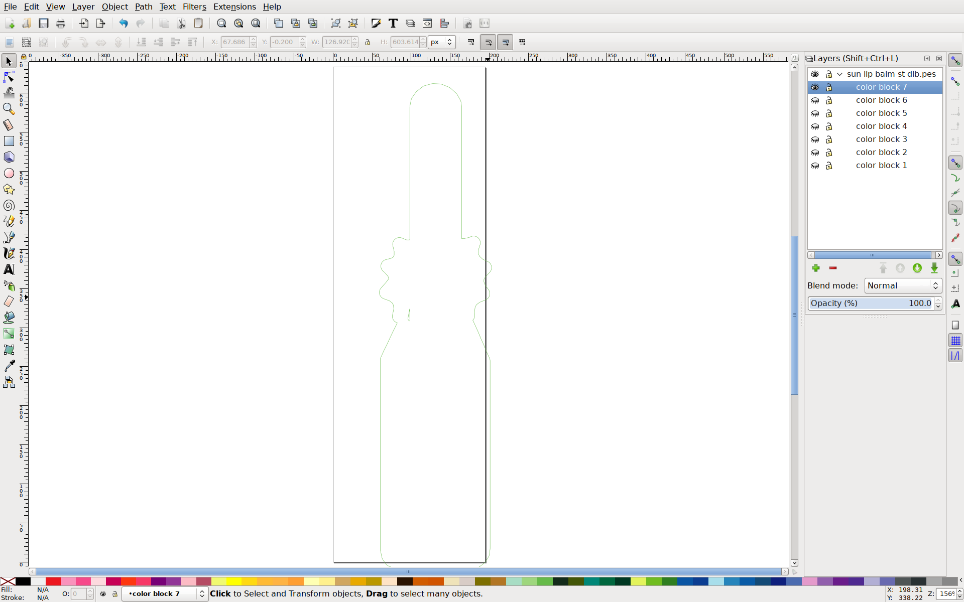Delete current layer with minus icon
Screen dimensions: 964x602
(x=833, y=268)
